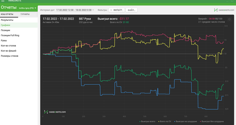
Task: Click the 887 Руки text
Action: tap(85, 19)
